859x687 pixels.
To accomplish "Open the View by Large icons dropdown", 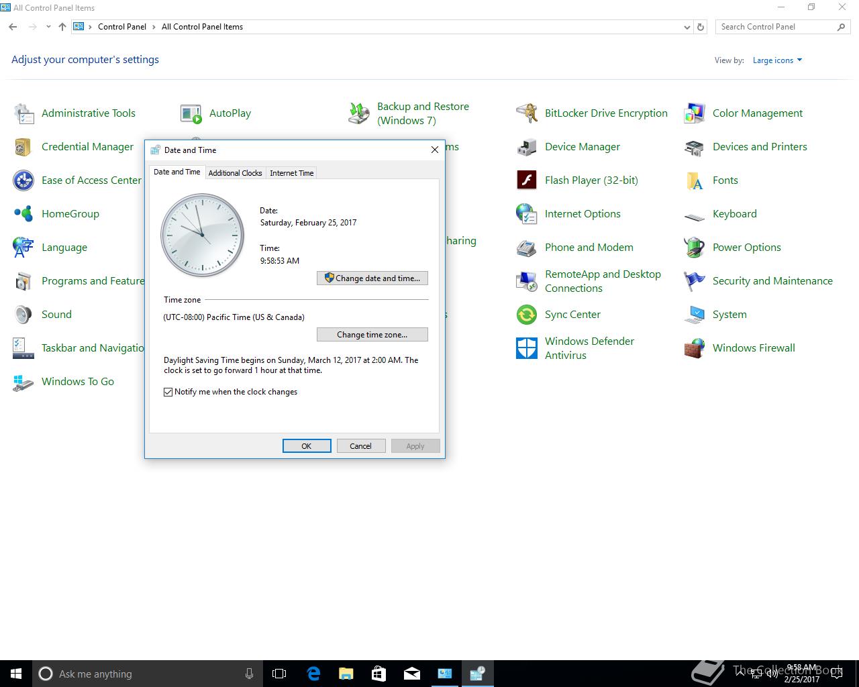I will [777, 60].
